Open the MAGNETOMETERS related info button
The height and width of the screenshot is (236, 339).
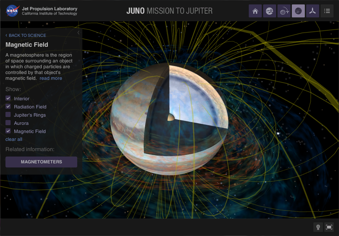pos(41,162)
